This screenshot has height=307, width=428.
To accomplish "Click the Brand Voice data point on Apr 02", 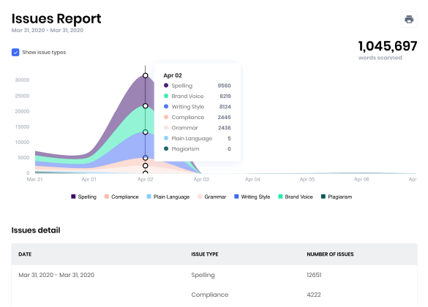I will pos(146,106).
